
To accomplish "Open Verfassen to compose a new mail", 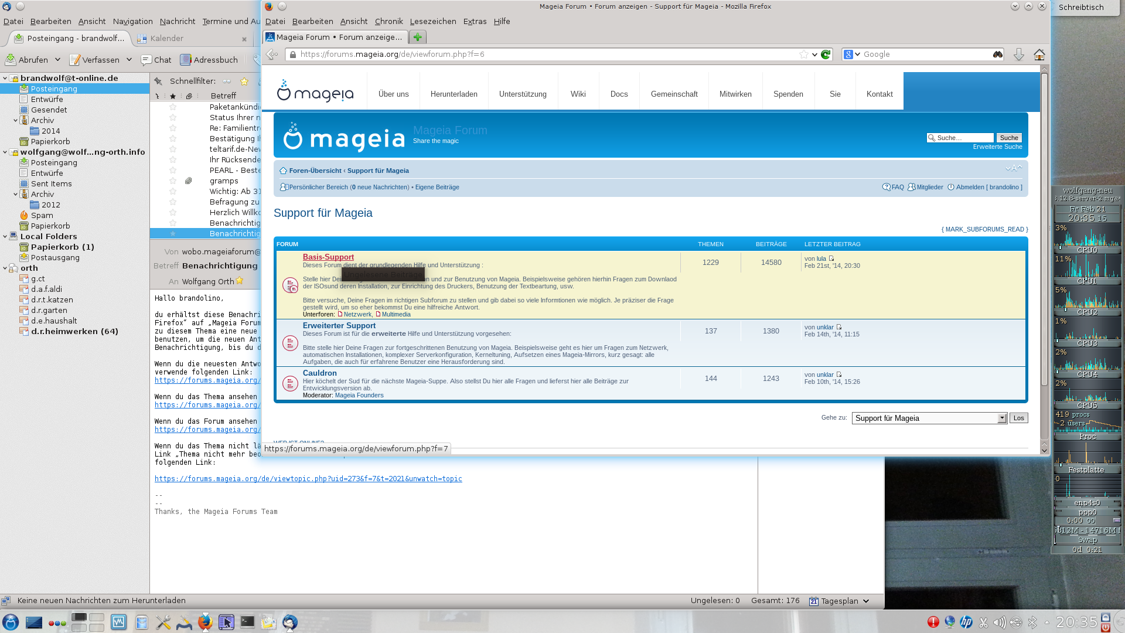I will click(x=94, y=60).
